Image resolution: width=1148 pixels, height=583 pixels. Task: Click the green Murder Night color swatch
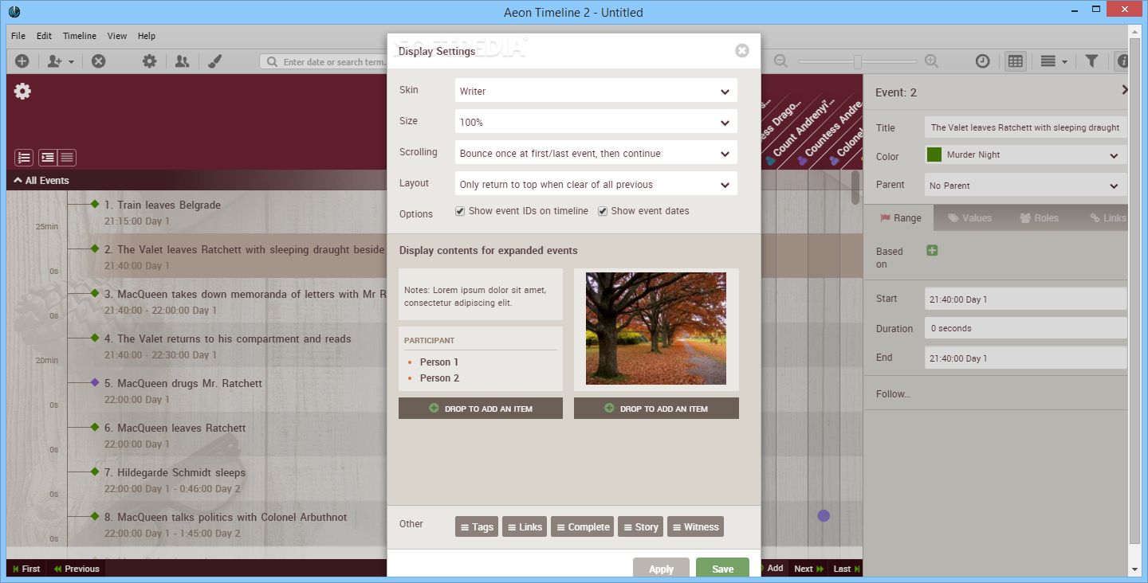click(934, 155)
